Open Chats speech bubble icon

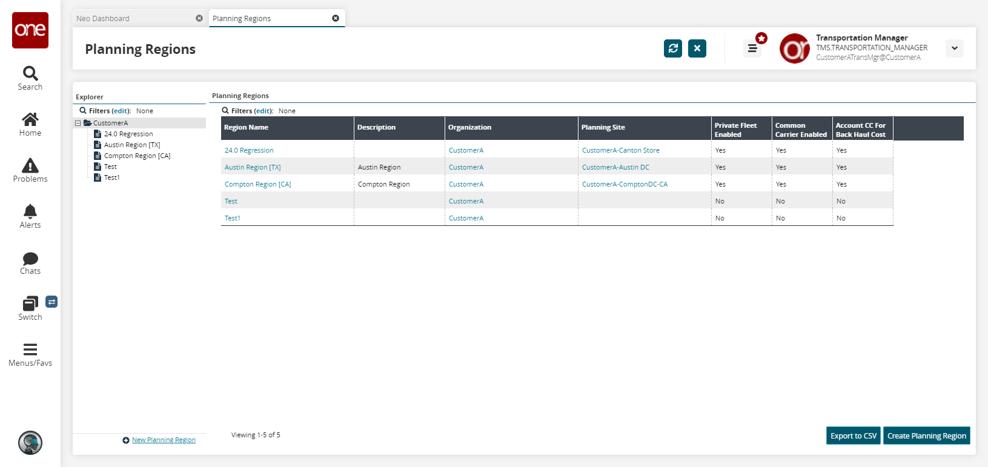pyautogui.click(x=30, y=259)
